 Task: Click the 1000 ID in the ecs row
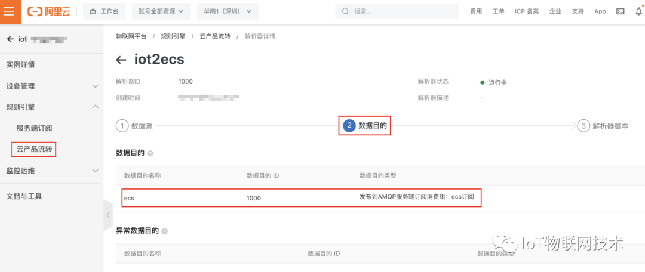pos(254,198)
